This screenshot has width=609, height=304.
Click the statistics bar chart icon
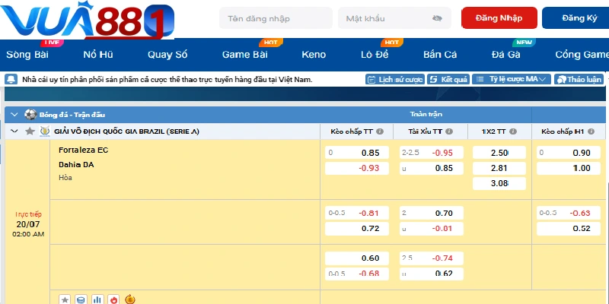(x=97, y=299)
